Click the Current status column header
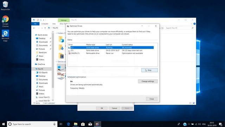The width and height of the screenshot is (225, 127). [127, 45]
